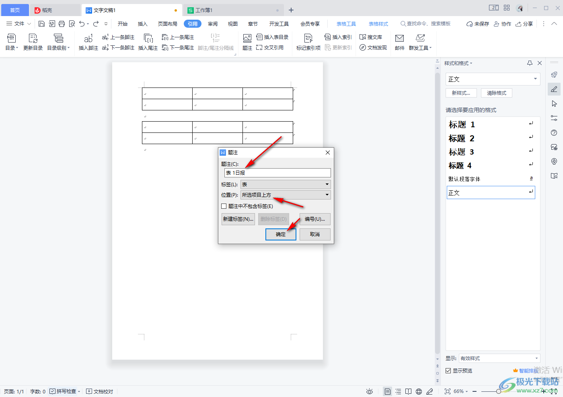Toggle 文档校对 in the status bar
The height and width of the screenshot is (397, 563).
point(100,391)
